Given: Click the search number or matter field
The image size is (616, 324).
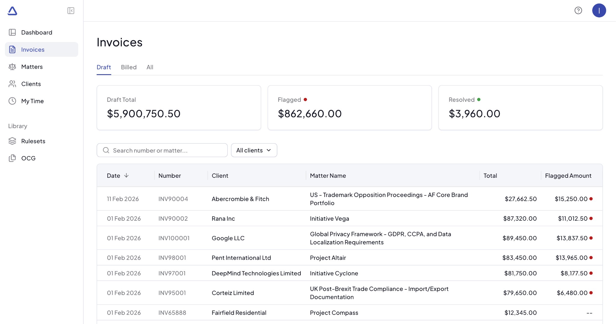Looking at the screenshot, I should (x=162, y=150).
